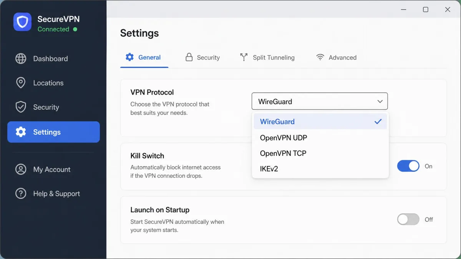Click the Launch on Startup label
461x259 pixels.
coord(160,210)
